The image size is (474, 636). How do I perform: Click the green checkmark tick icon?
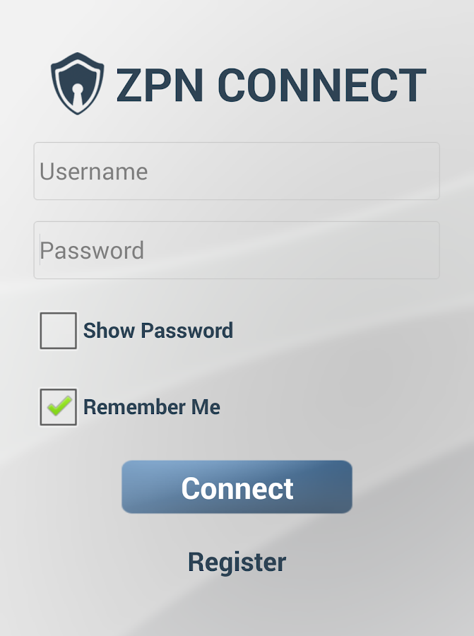coord(59,406)
